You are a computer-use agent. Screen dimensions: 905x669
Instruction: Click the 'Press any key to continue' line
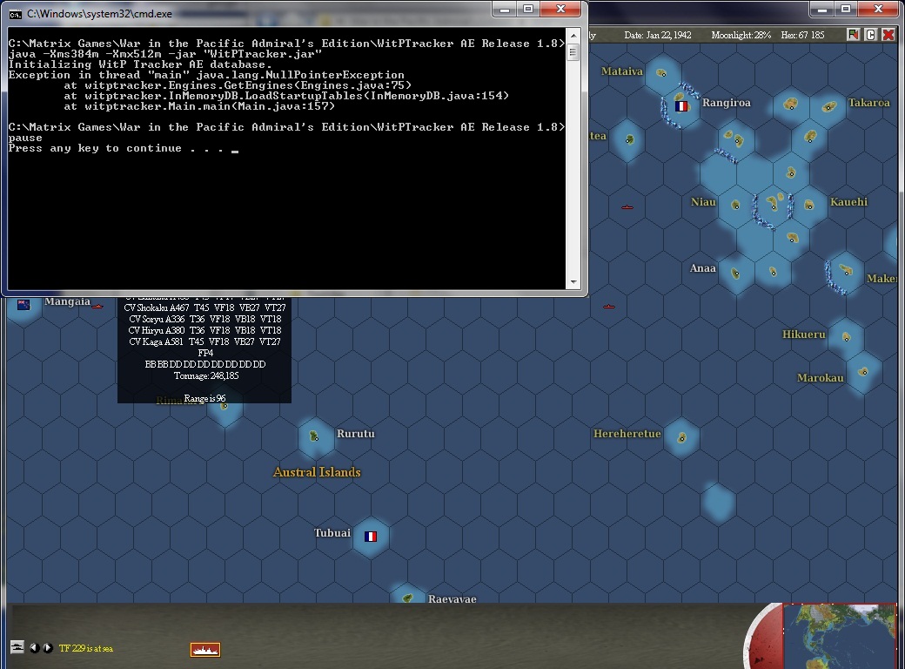[x=123, y=148]
